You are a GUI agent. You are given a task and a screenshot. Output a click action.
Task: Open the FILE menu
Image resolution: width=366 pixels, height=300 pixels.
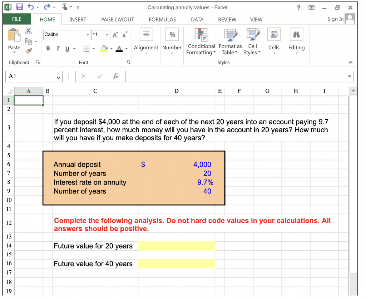[x=17, y=20]
